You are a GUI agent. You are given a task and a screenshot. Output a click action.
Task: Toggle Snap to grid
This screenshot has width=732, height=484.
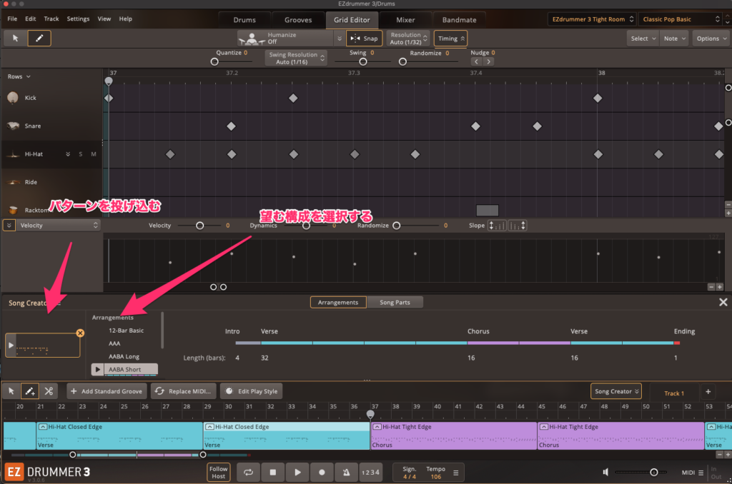pyautogui.click(x=364, y=39)
